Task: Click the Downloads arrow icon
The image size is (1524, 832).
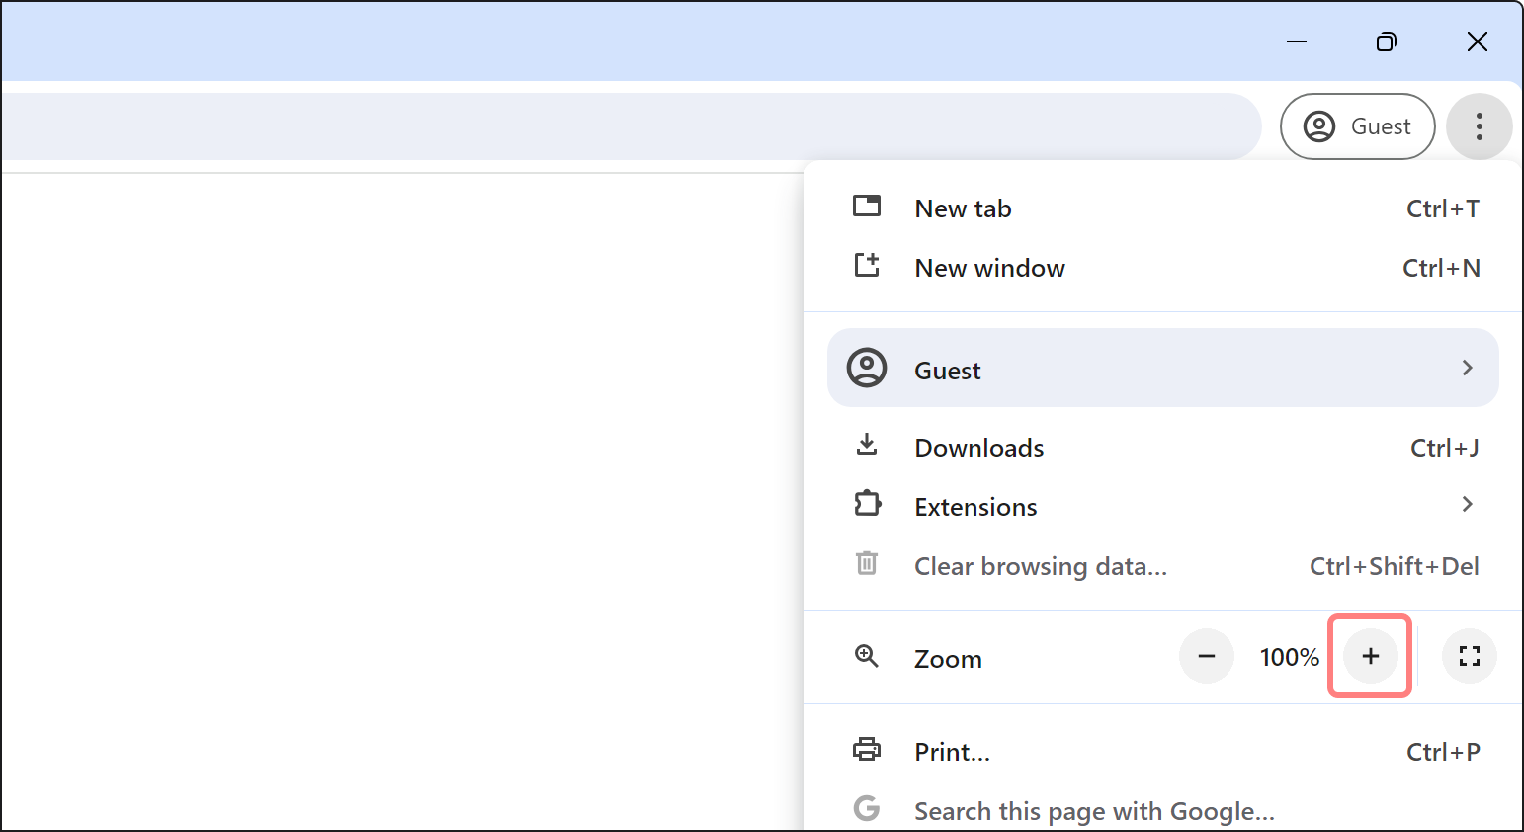Action: 867,446
